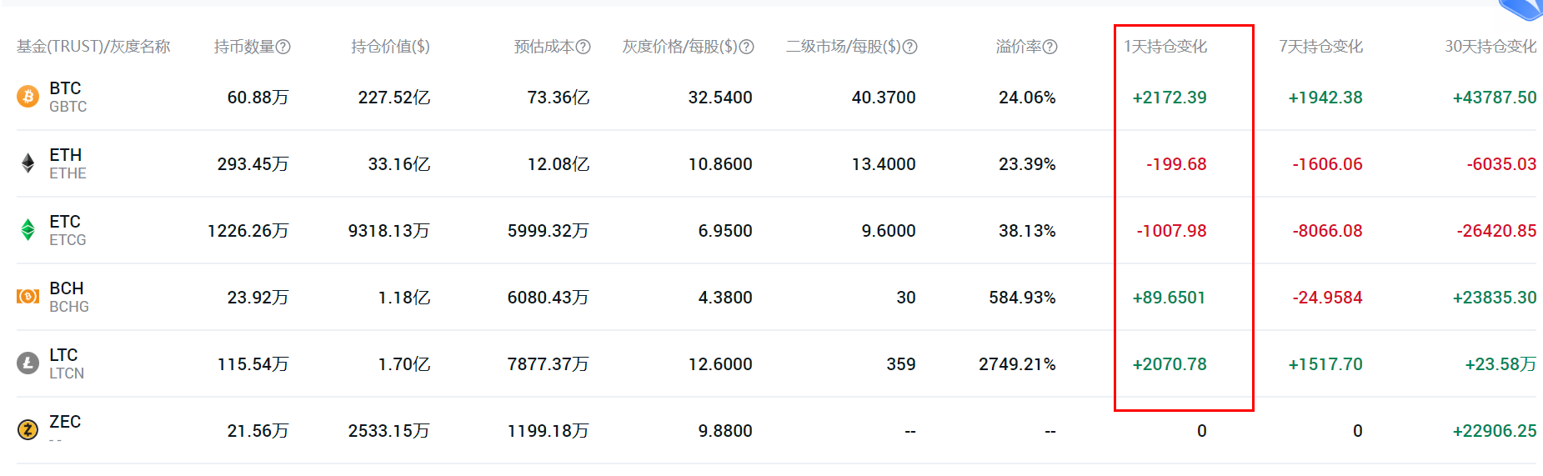Open the BTC GBTC trust row

click(776, 97)
